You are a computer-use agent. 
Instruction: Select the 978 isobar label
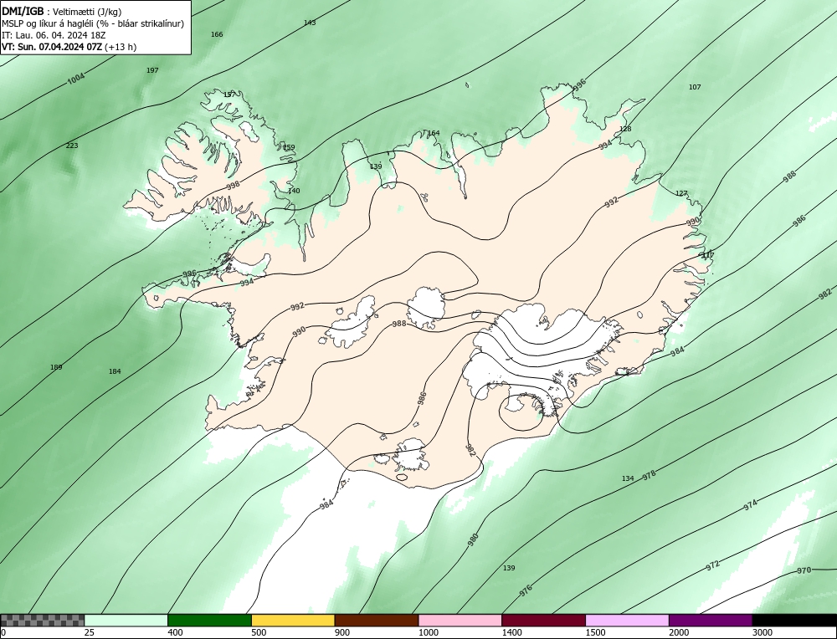649,476
